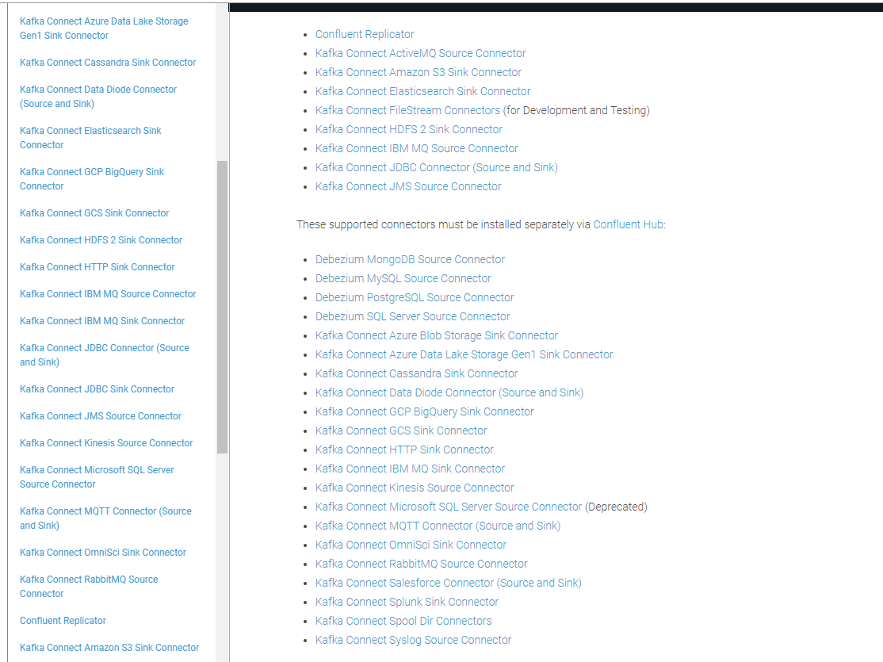Viewport: 883px width, 662px height.
Task: Open sidebar Confluent Replicator link
Action: pyautogui.click(x=63, y=621)
